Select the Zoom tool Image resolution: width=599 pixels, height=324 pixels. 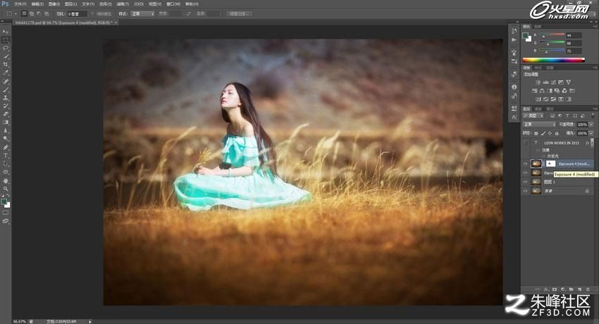tap(6, 188)
